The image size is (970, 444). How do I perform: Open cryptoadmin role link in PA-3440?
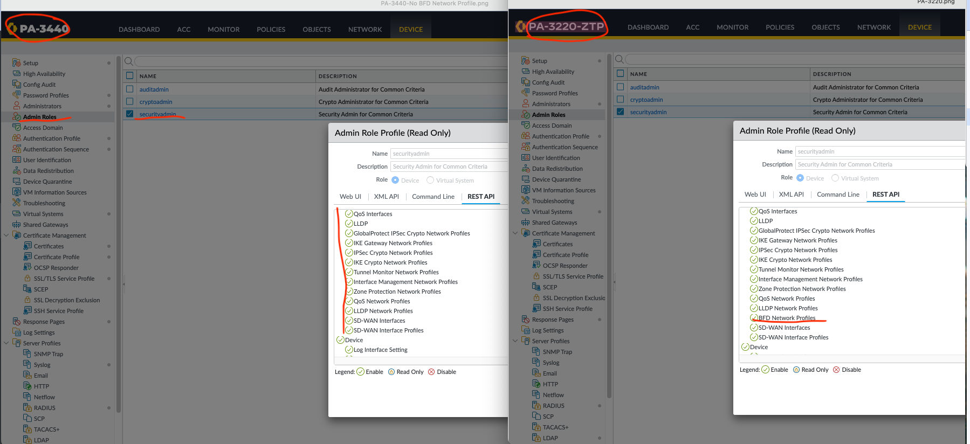pos(156,102)
